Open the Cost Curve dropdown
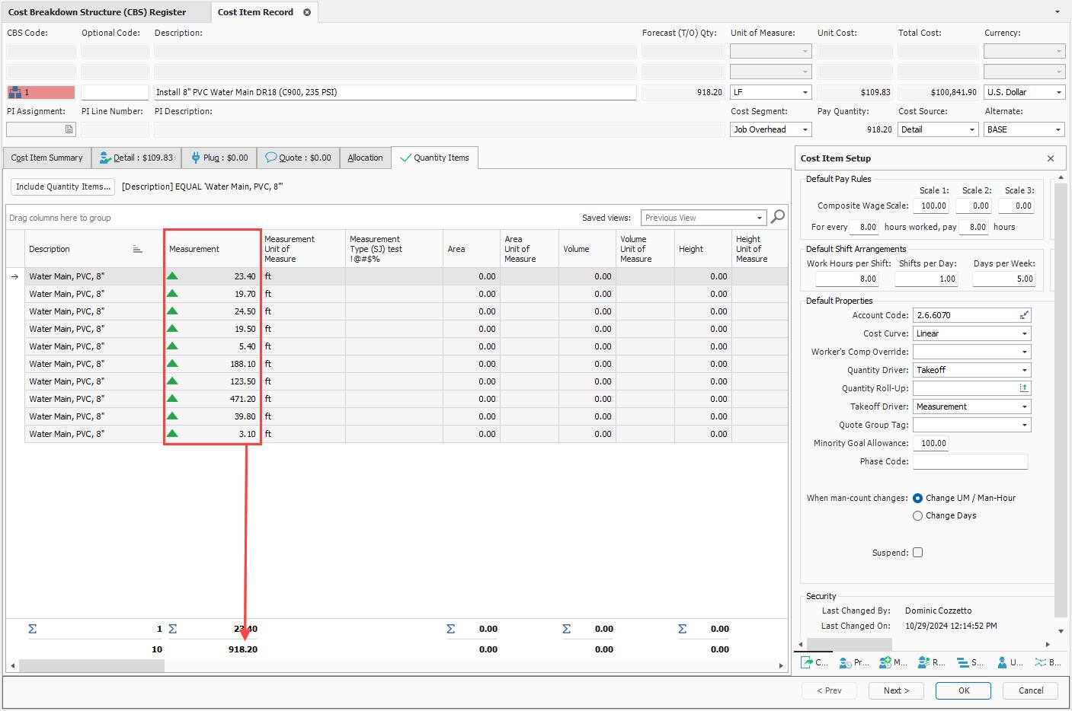 (x=1024, y=333)
